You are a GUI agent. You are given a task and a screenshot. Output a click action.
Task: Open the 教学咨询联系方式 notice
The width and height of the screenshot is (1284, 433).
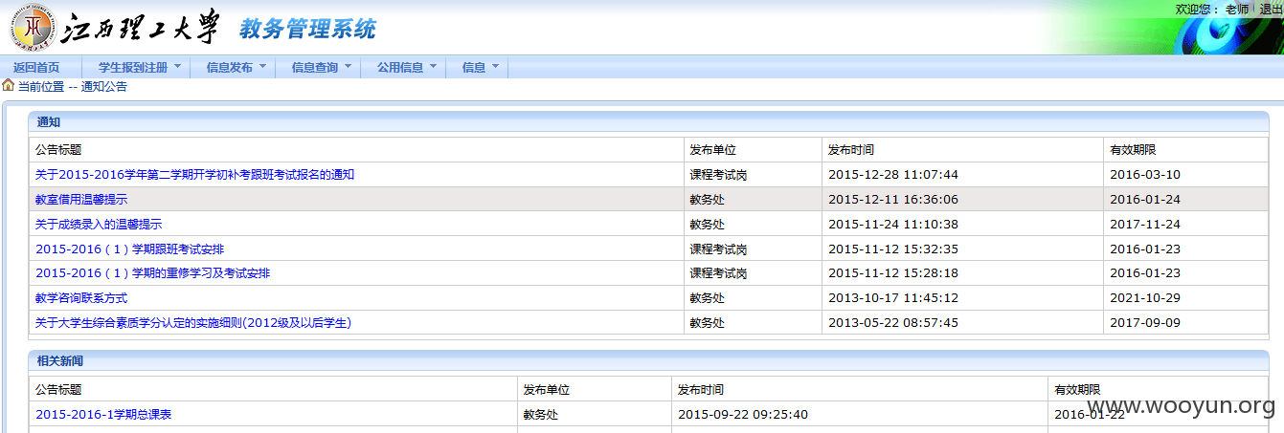(81, 299)
